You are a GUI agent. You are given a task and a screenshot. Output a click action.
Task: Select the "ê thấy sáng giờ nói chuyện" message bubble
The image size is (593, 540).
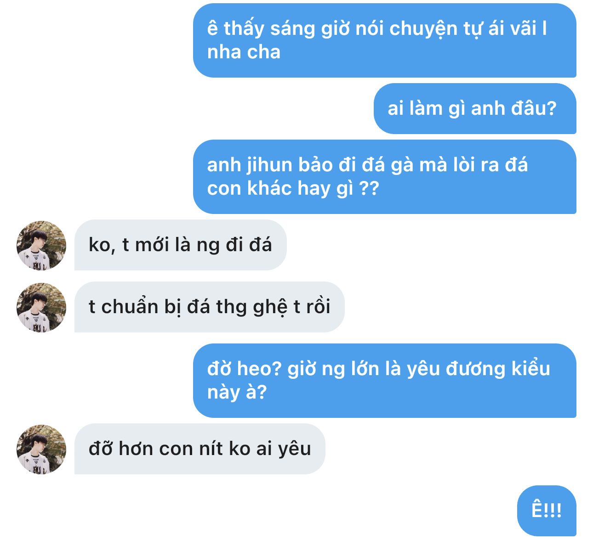tap(384, 40)
